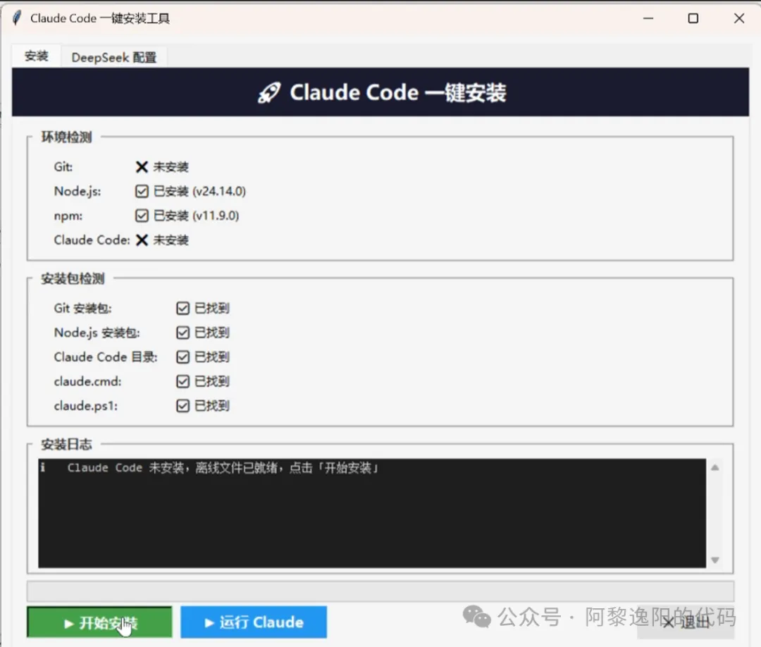Click the check mark for Claude Code 目录
The image size is (761, 647).
point(183,357)
